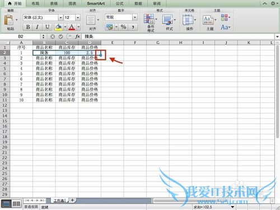The image size is (280, 210).
Task: Confirm the entry with checkmark button
Action: [x=60, y=36]
